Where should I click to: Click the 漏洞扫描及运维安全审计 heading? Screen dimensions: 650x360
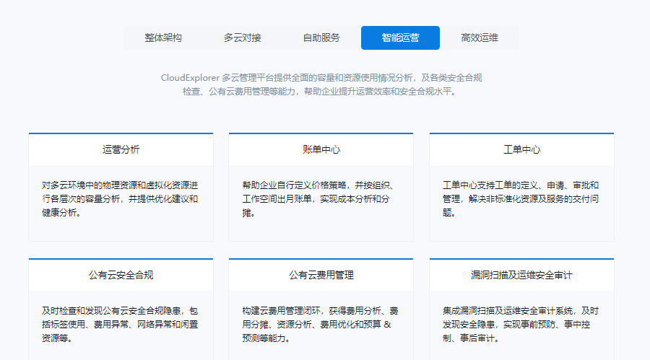click(522, 275)
